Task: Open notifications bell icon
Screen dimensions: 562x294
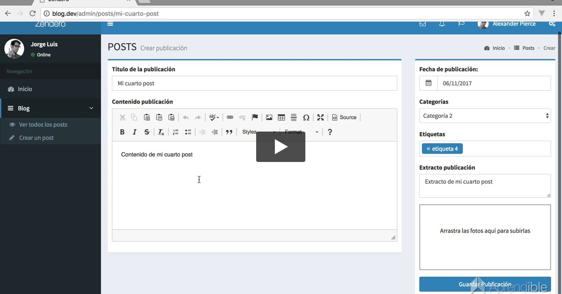Action: coord(442,24)
